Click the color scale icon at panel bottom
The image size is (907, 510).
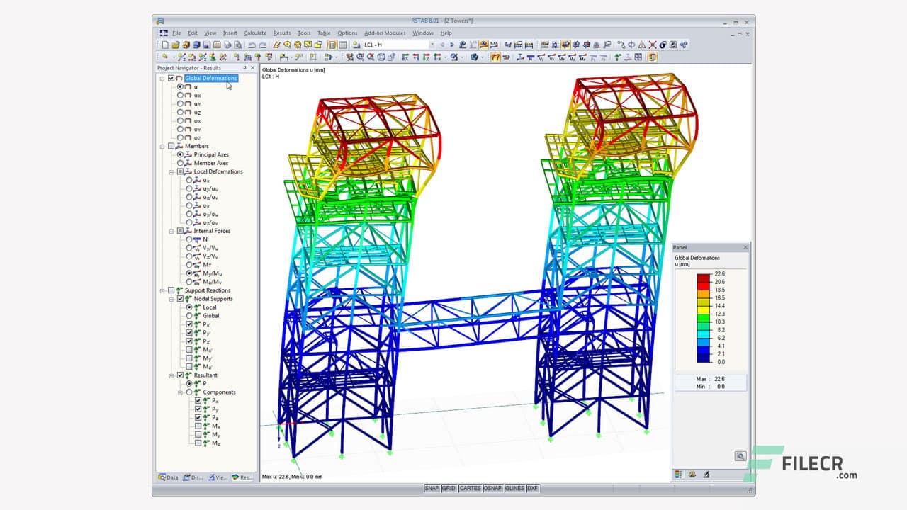[678, 475]
